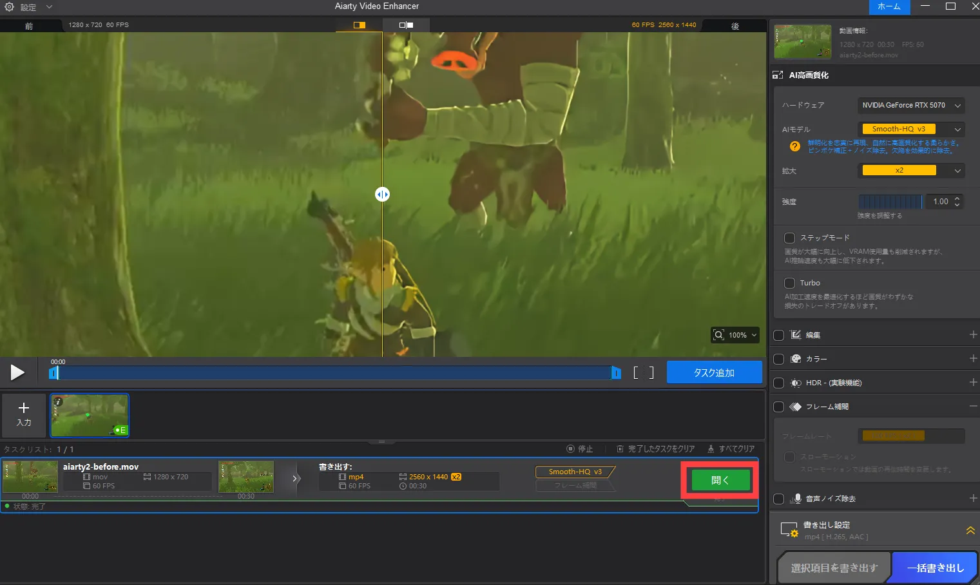Click the split-view compare handle icon
The width and height of the screenshot is (980, 585).
[x=382, y=195]
